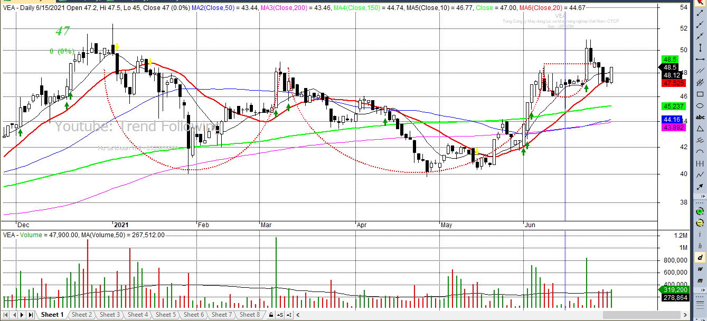This screenshot has width=707, height=321.
Task: Select the abc text annotation tool
Action: pos(700,117)
